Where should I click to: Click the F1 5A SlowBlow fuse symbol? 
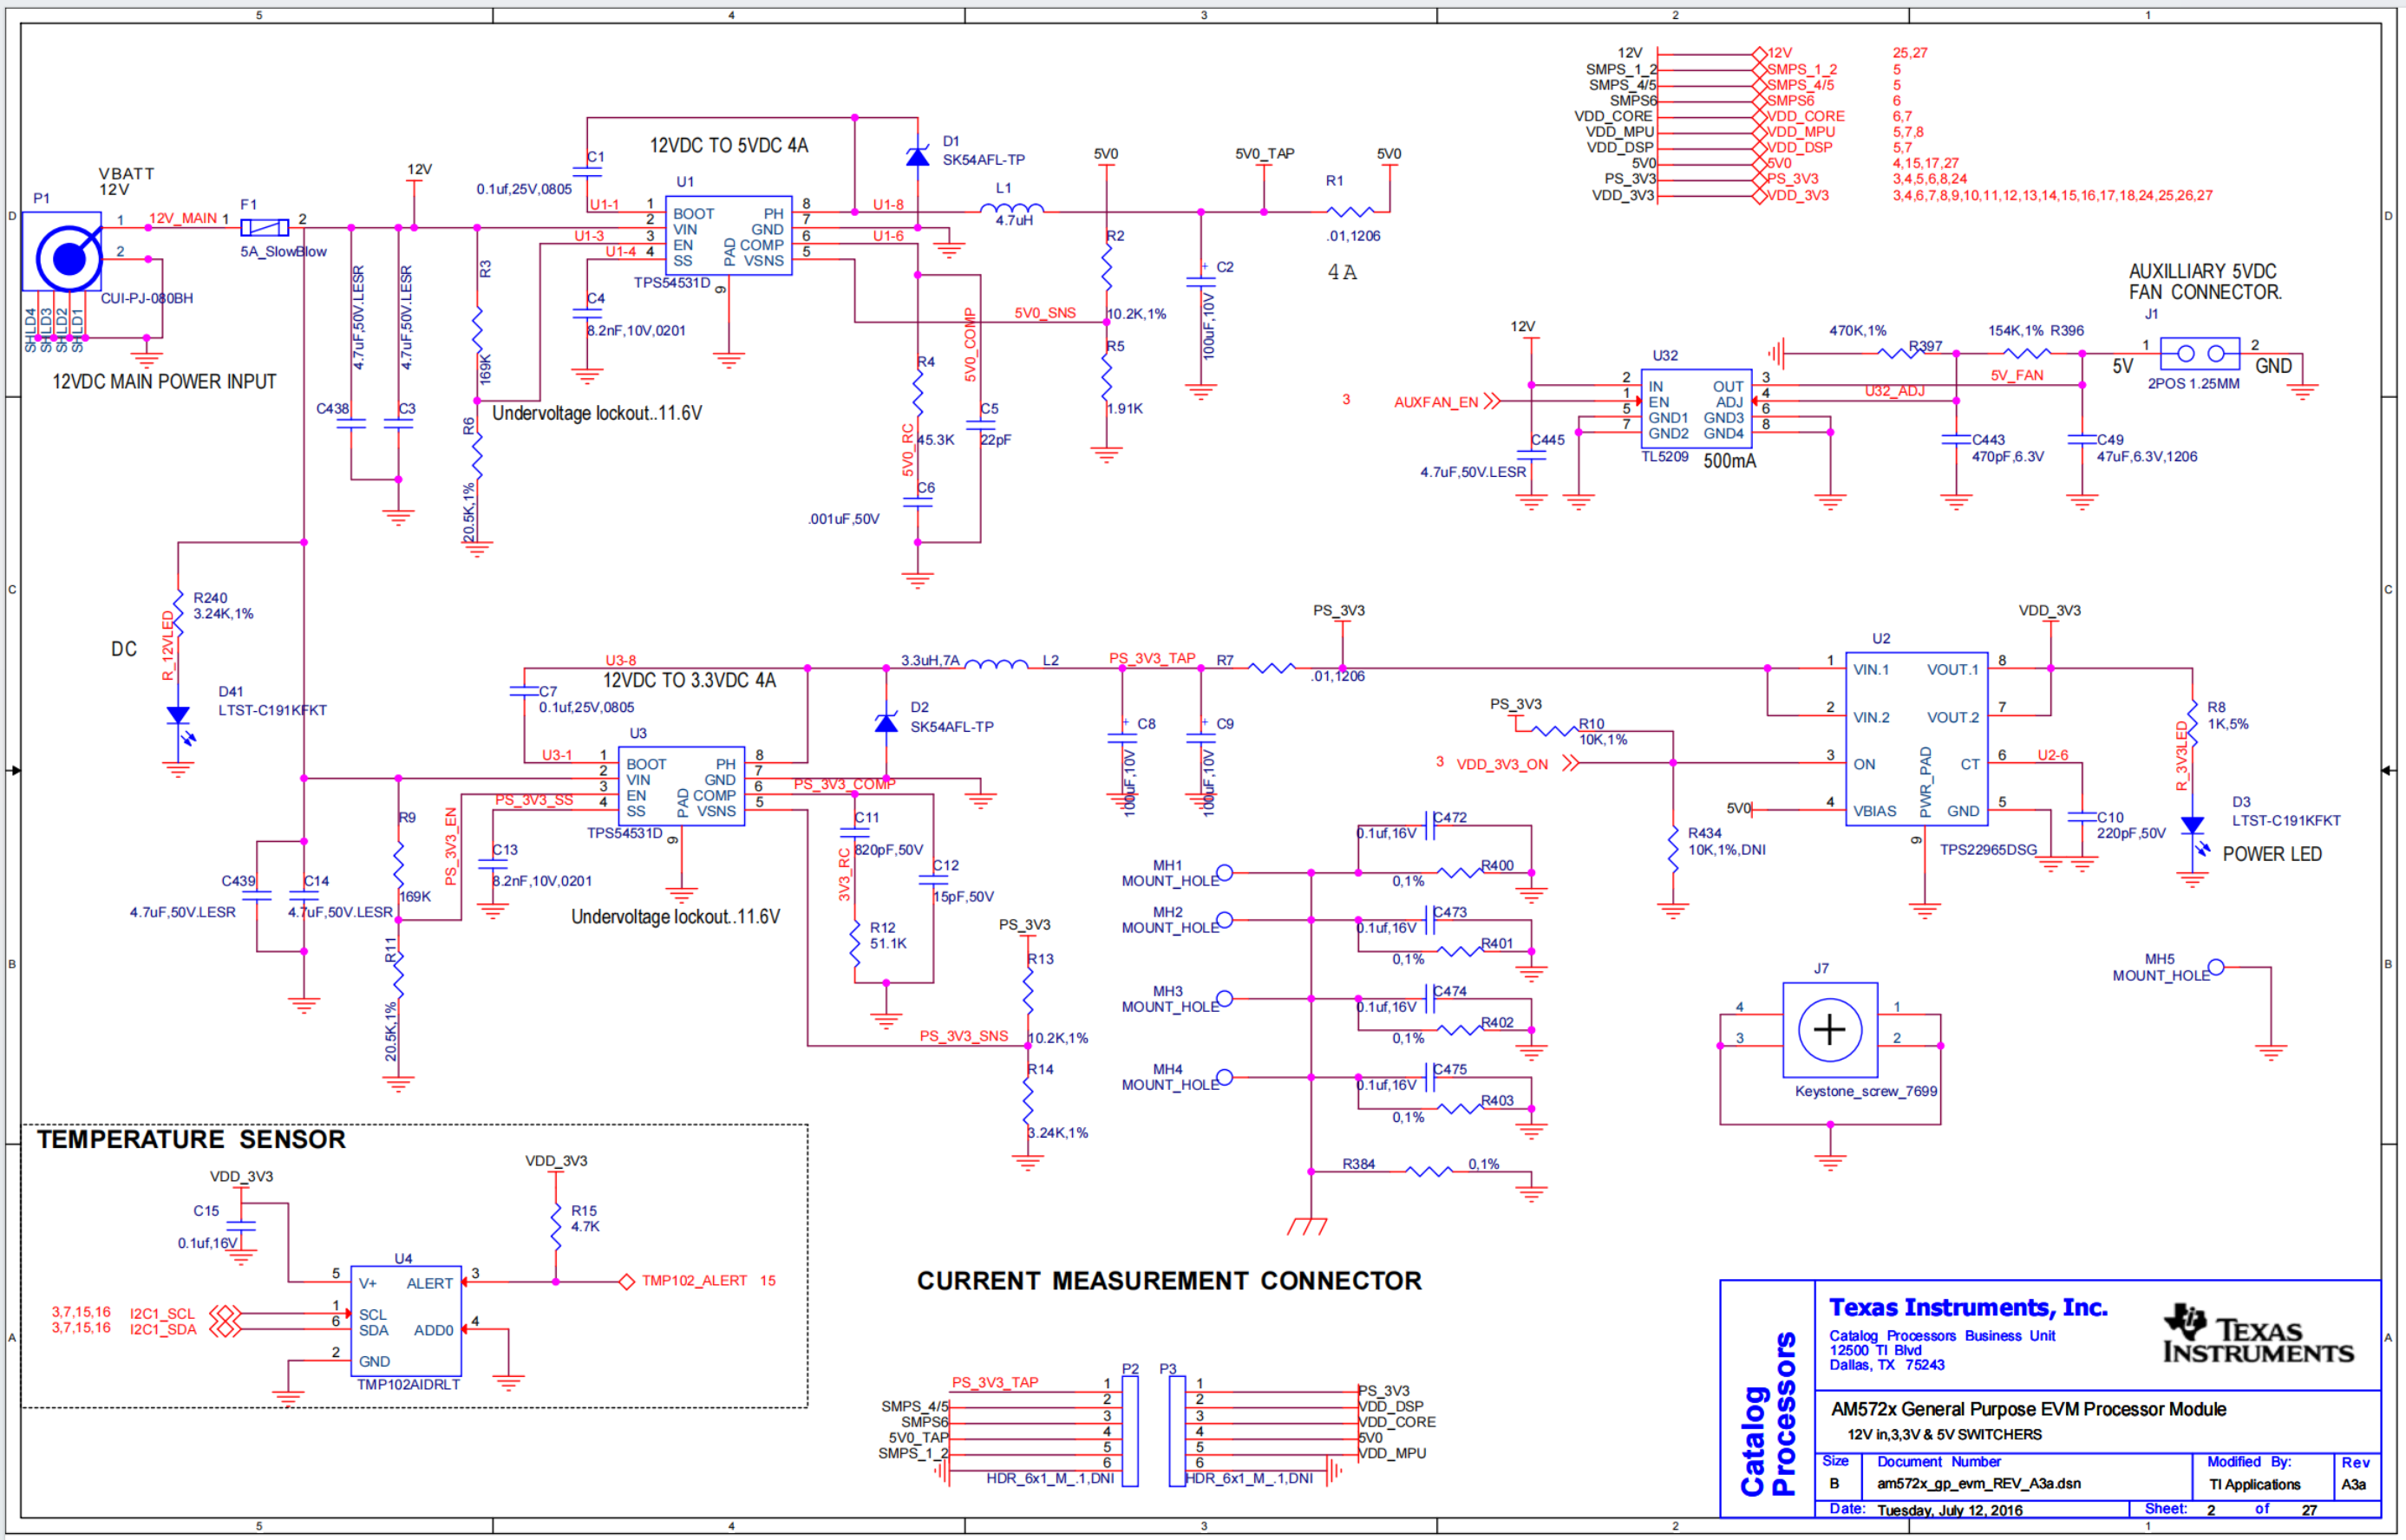click(x=265, y=228)
